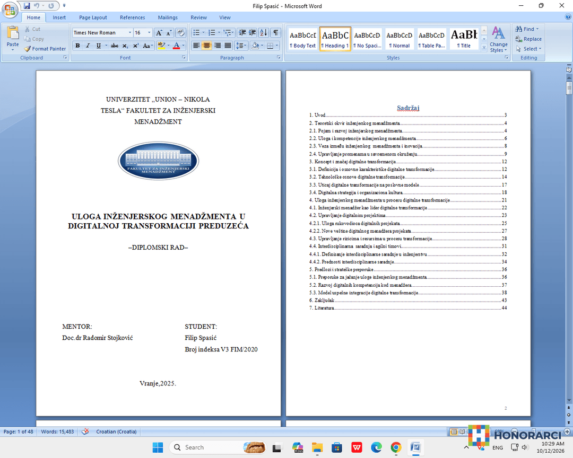Click the Undo arrow in title bar
Viewport: 573px width, 458px height.
pos(37,6)
